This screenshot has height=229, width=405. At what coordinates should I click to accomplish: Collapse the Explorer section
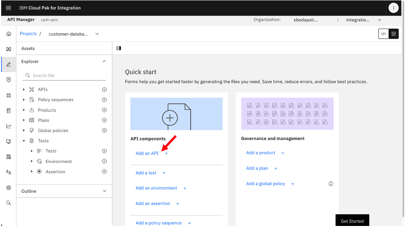pos(104,61)
